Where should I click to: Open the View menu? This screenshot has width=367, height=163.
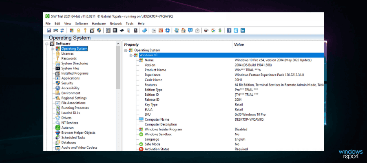point(68,24)
